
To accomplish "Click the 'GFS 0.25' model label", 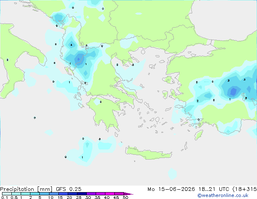I will pyautogui.click(x=69, y=189).
